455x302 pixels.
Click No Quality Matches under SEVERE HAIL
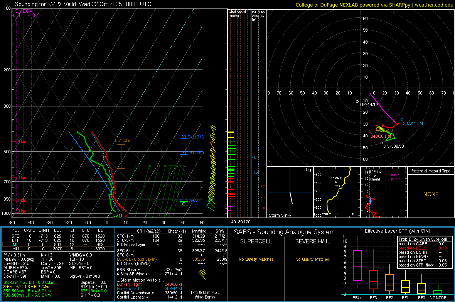(x=312, y=259)
